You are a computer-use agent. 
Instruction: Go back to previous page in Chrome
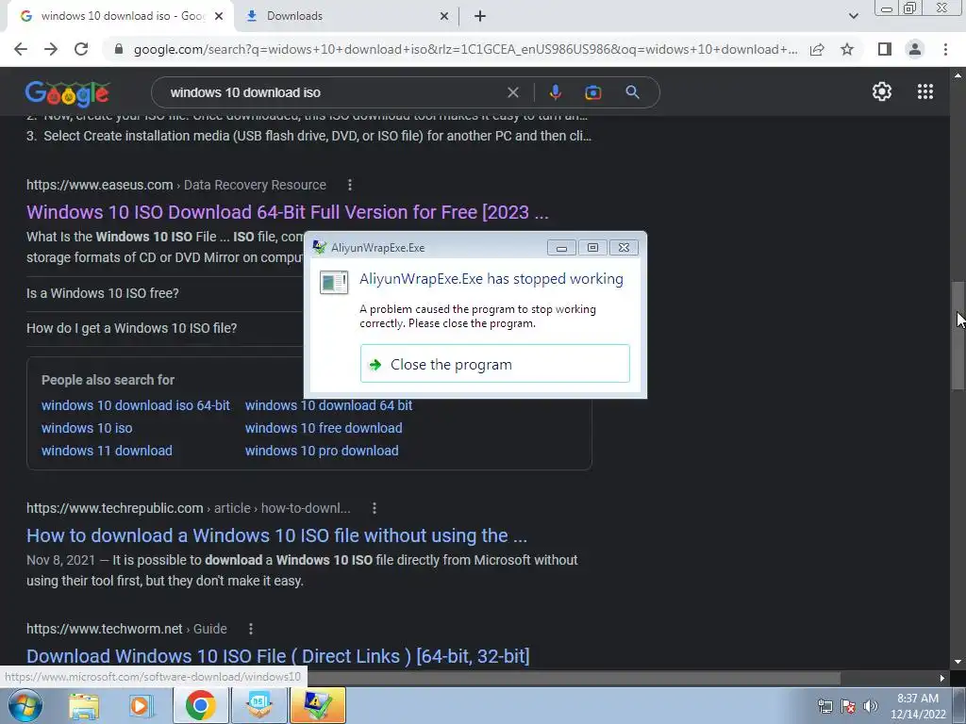[x=21, y=49]
